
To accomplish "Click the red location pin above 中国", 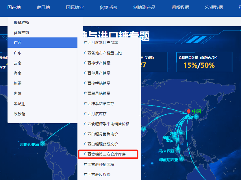I will [189, 111].
